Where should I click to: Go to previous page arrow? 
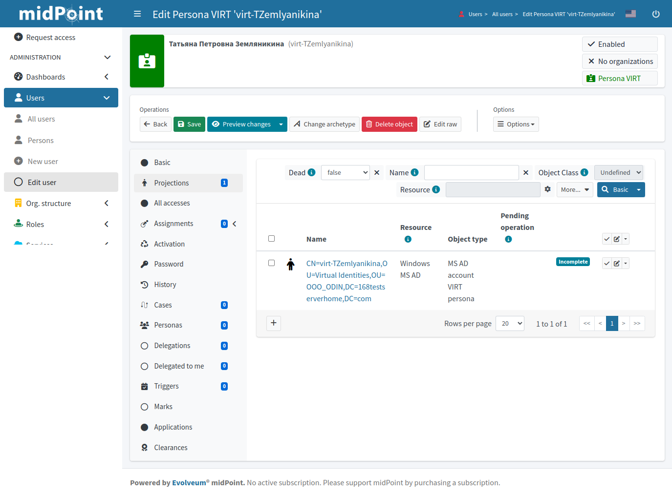click(600, 323)
